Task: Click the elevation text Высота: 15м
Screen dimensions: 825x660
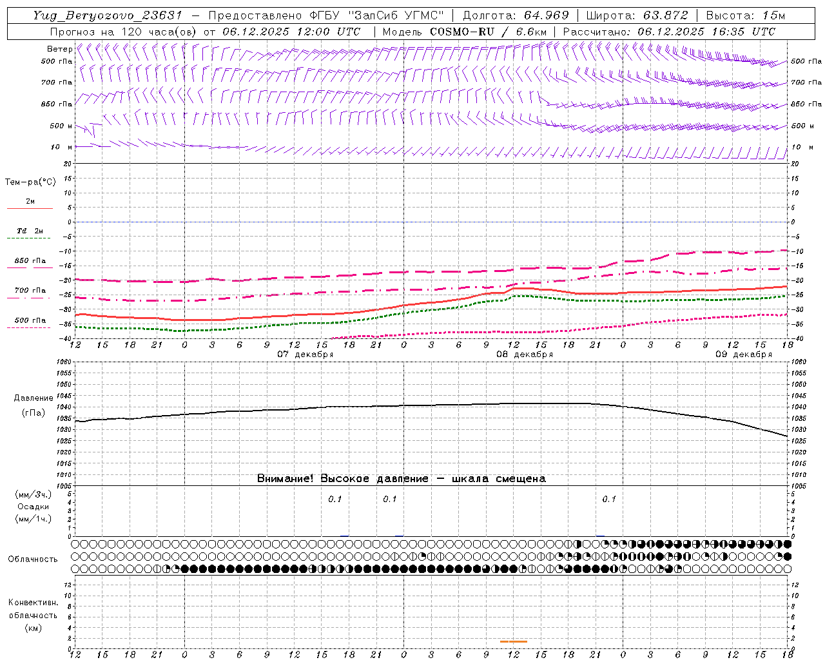Action: coord(746,15)
